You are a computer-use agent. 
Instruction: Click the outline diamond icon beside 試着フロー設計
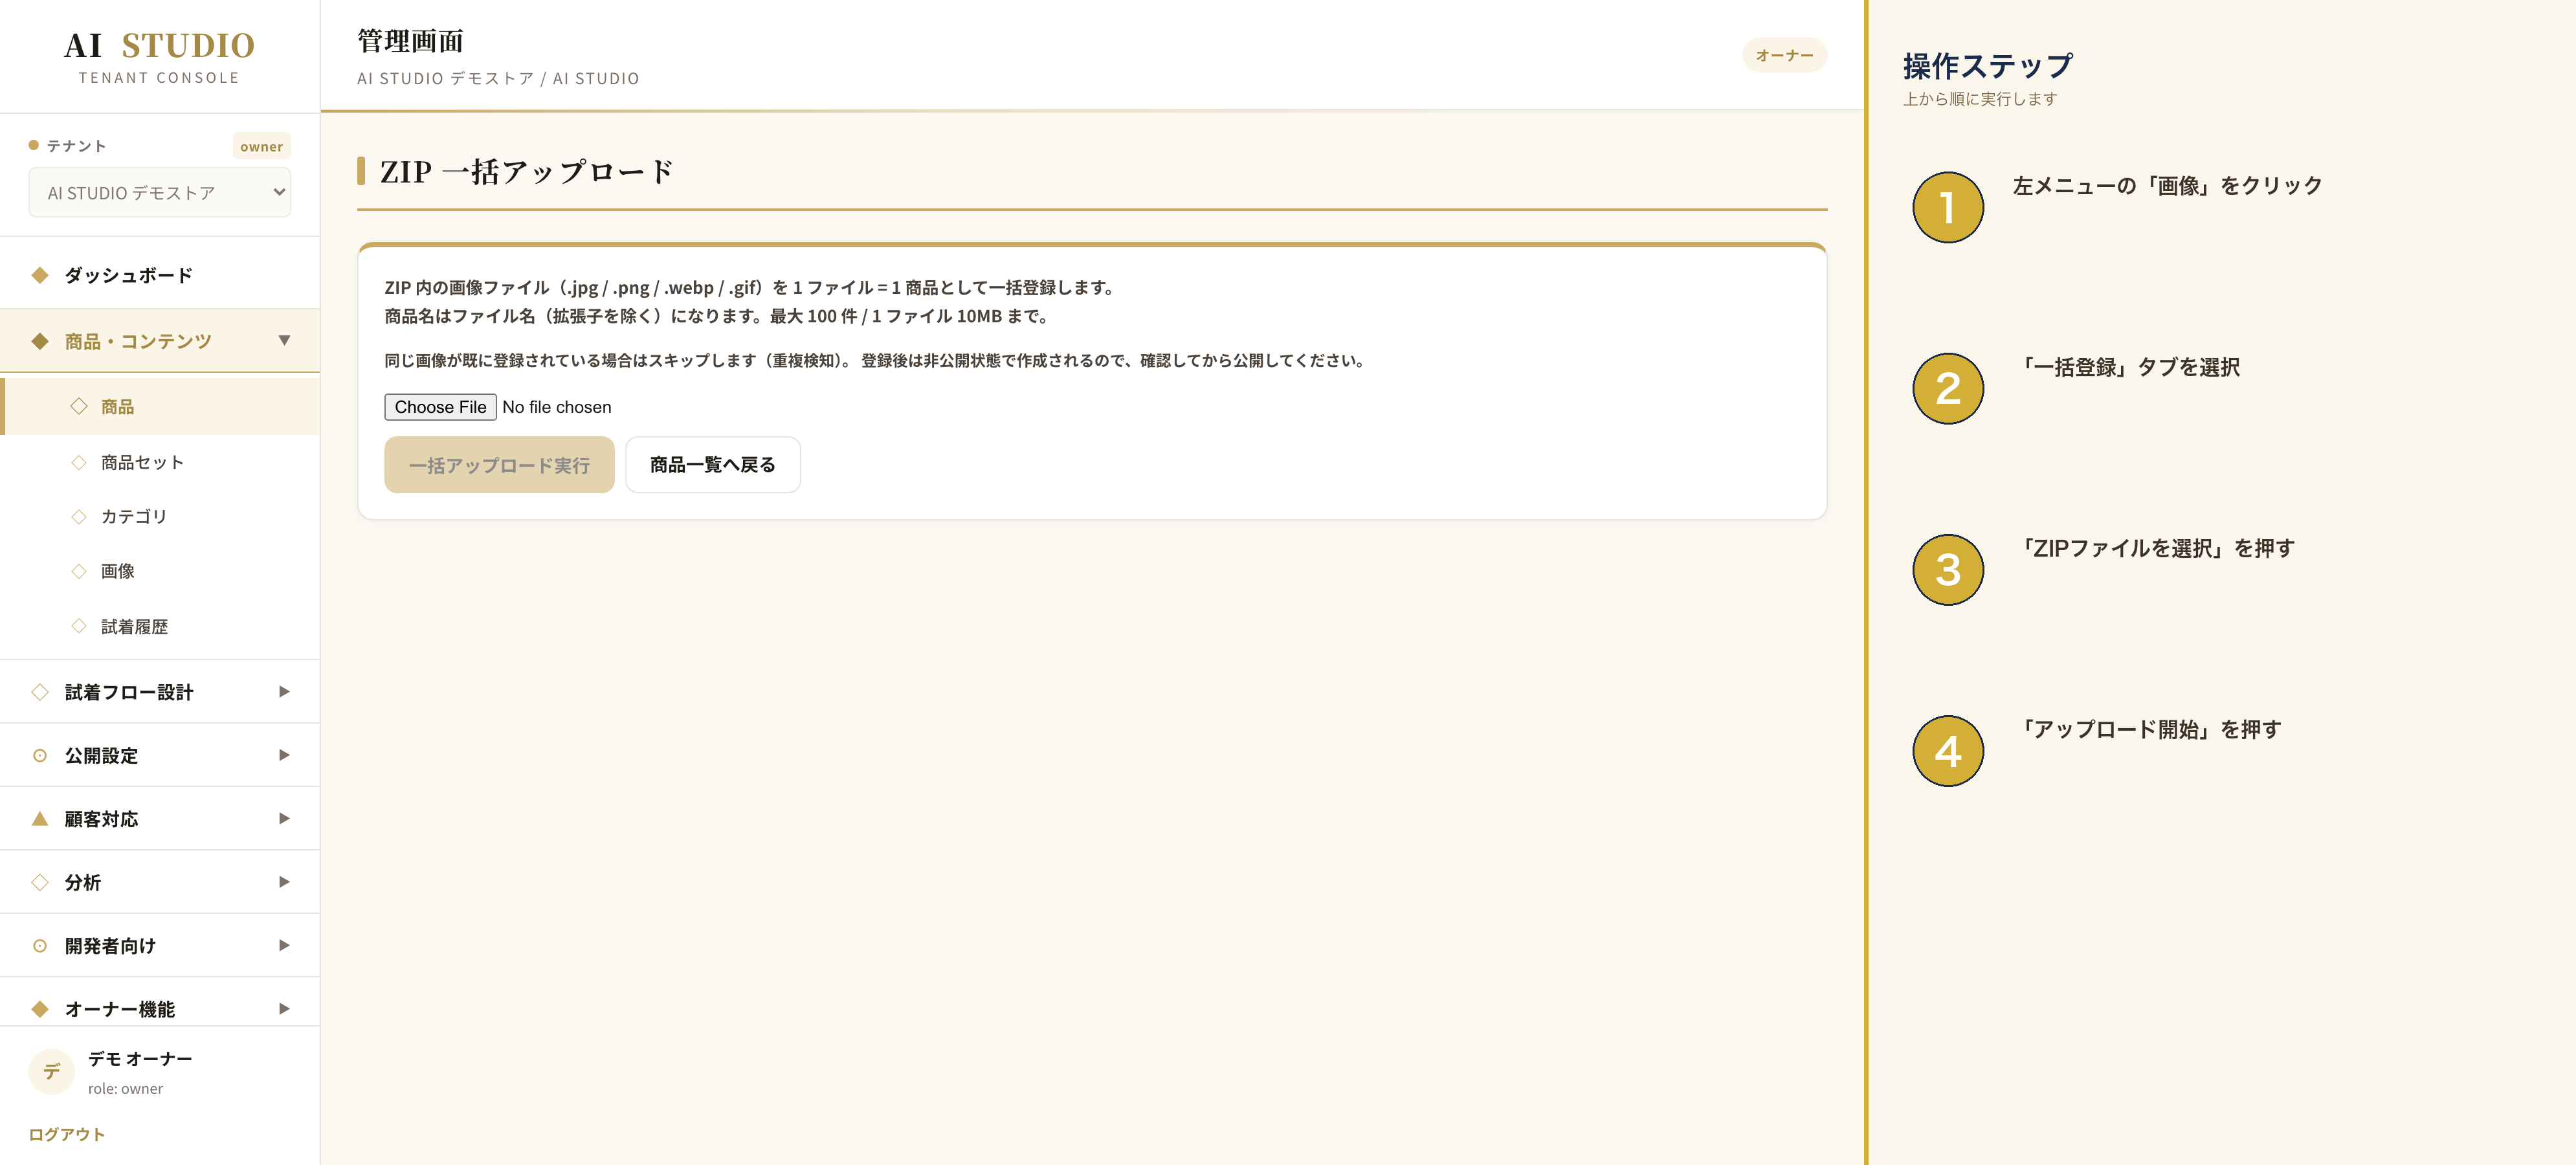pyautogui.click(x=40, y=692)
